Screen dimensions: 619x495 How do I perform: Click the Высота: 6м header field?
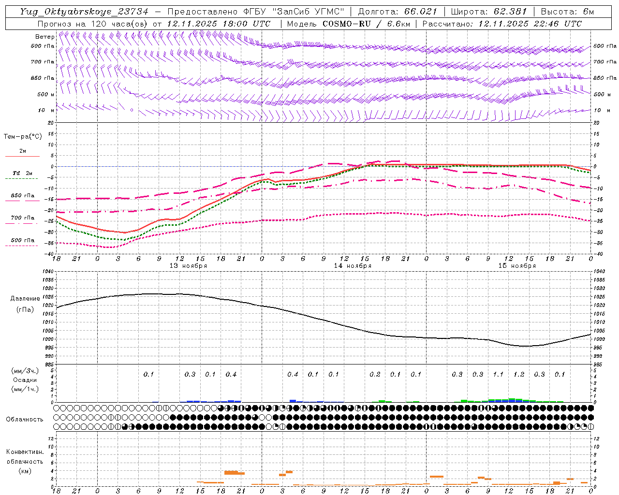pos(567,12)
